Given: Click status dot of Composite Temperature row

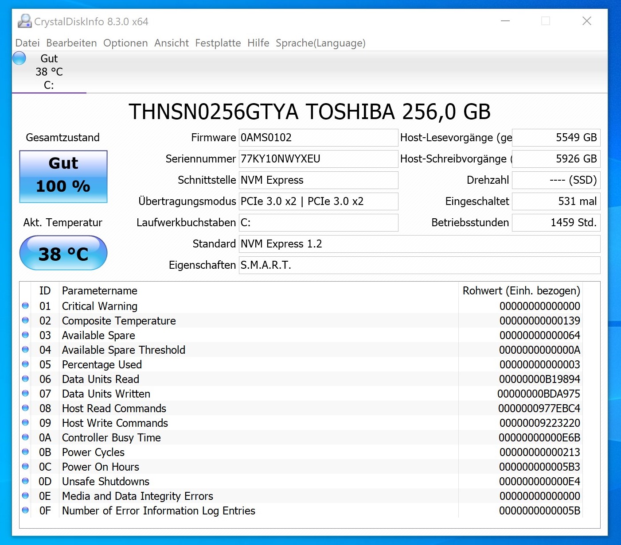Looking at the screenshot, I should coord(25,320).
